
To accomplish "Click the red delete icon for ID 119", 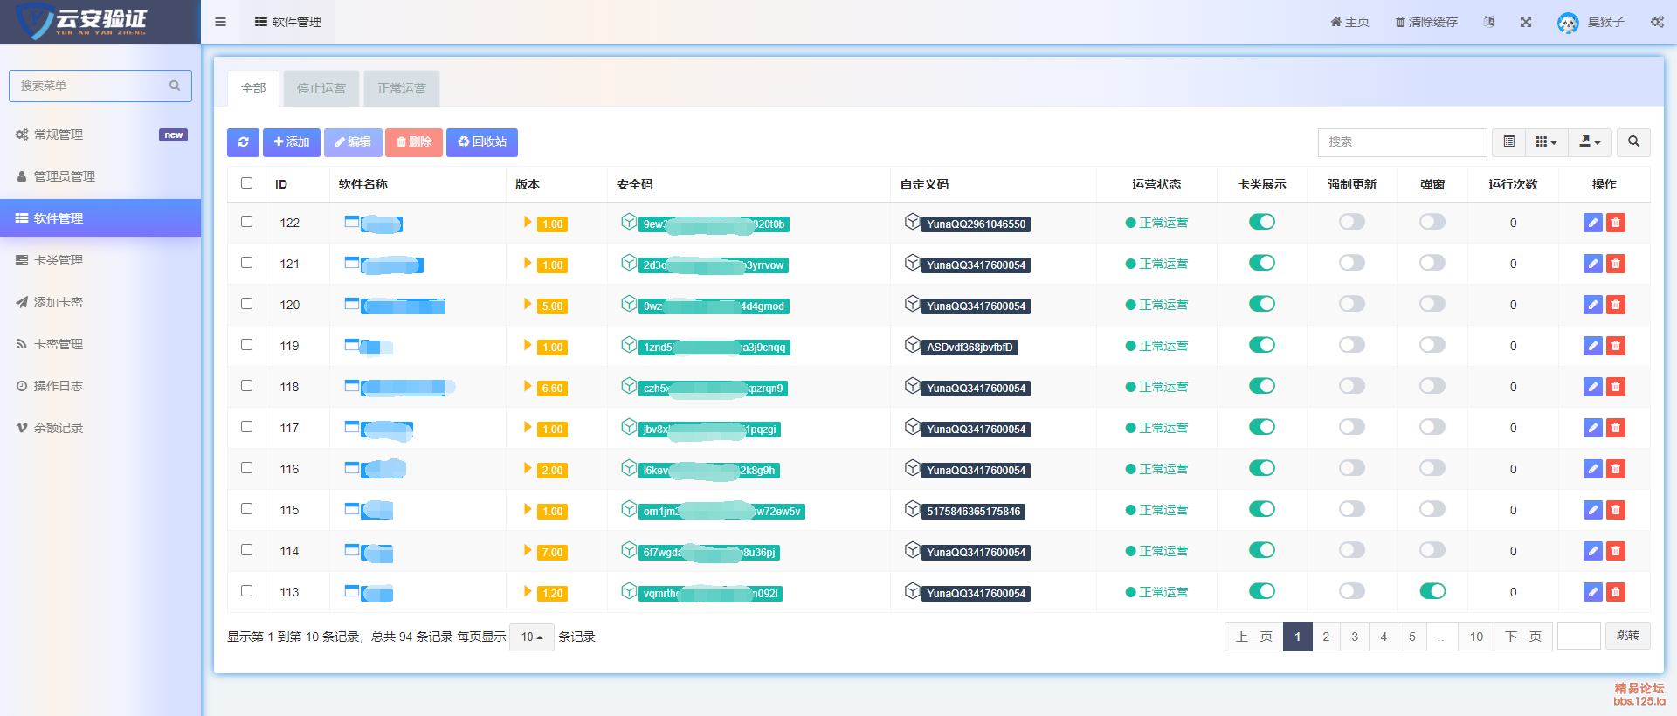I will tap(1616, 346).
